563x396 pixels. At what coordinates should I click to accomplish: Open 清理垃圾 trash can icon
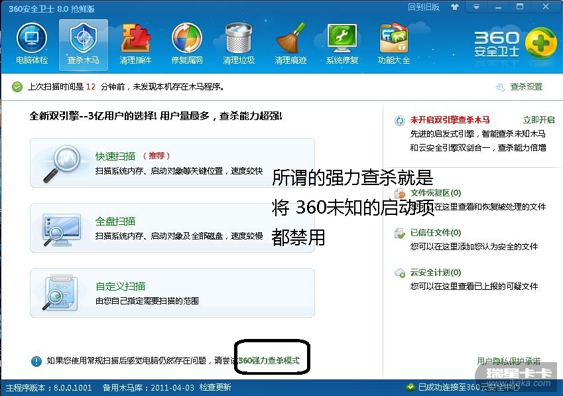point(239,44)
